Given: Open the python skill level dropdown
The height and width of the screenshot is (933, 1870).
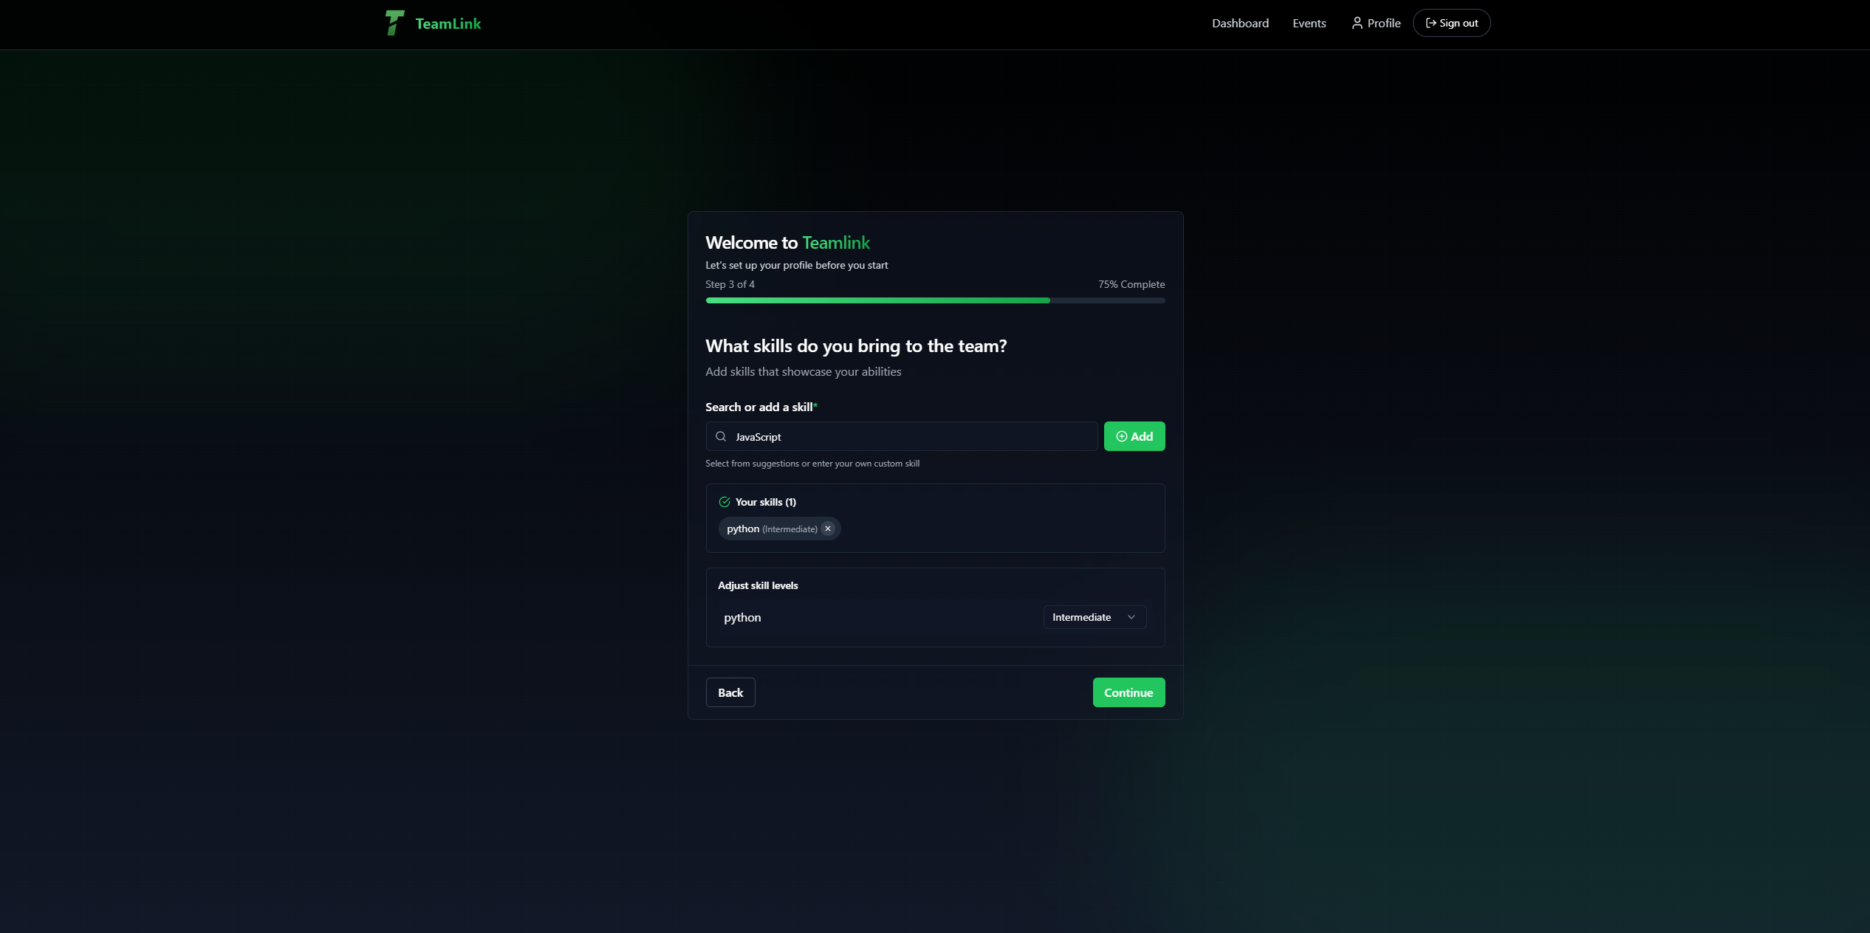Looking at the screenshot, I should (1093, 617).
